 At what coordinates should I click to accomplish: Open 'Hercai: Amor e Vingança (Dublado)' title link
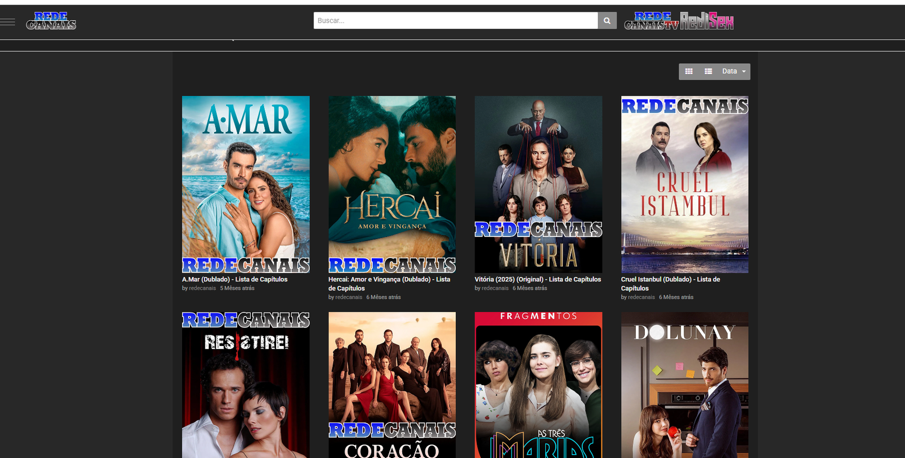(389, 284)
